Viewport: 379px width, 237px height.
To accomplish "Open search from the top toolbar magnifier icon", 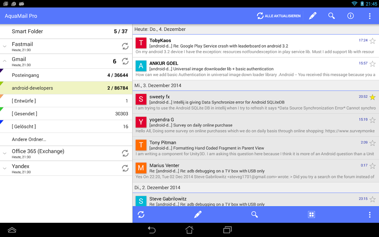I will click(x=331, y=16).
